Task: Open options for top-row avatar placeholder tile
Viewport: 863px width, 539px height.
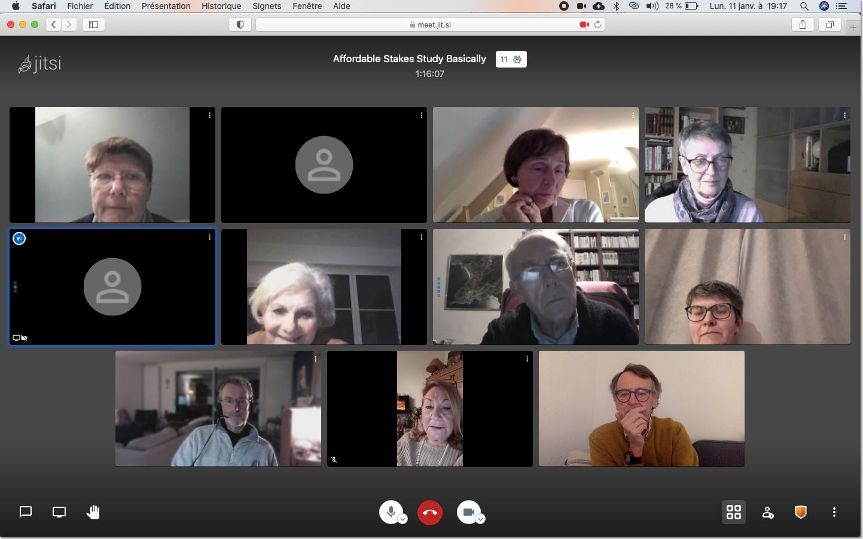Action: click(x=421, y=115)
